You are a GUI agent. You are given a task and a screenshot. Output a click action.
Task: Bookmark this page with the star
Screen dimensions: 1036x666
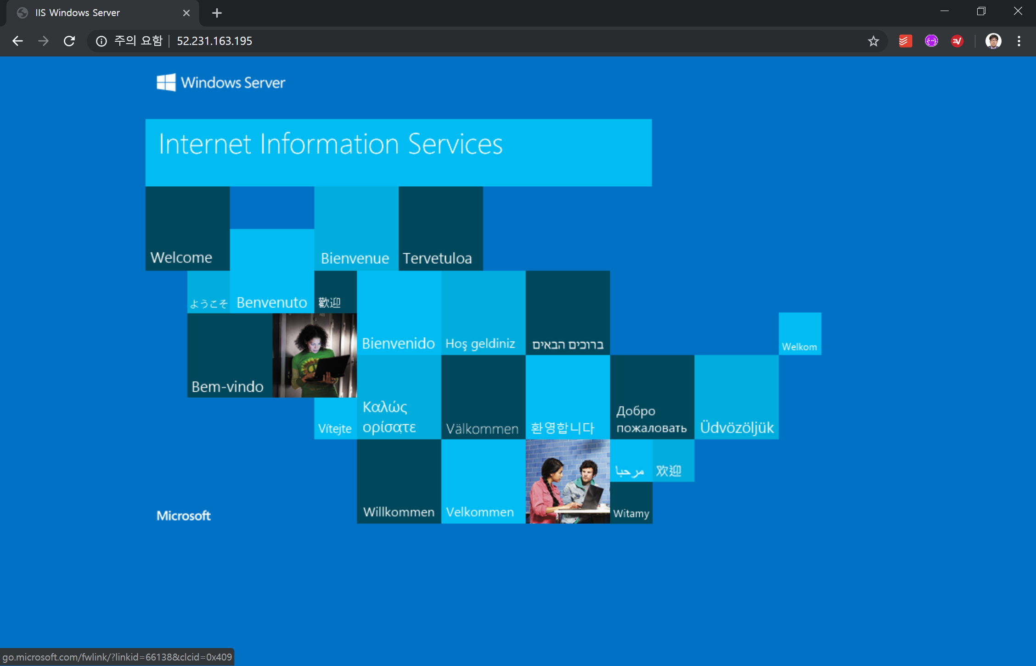[873, 41]
